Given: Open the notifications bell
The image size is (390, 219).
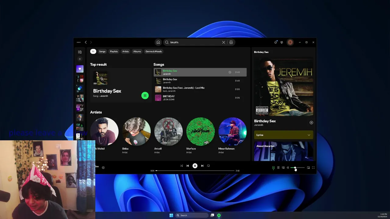Looking at the screenshot, I should click(275, 42).
